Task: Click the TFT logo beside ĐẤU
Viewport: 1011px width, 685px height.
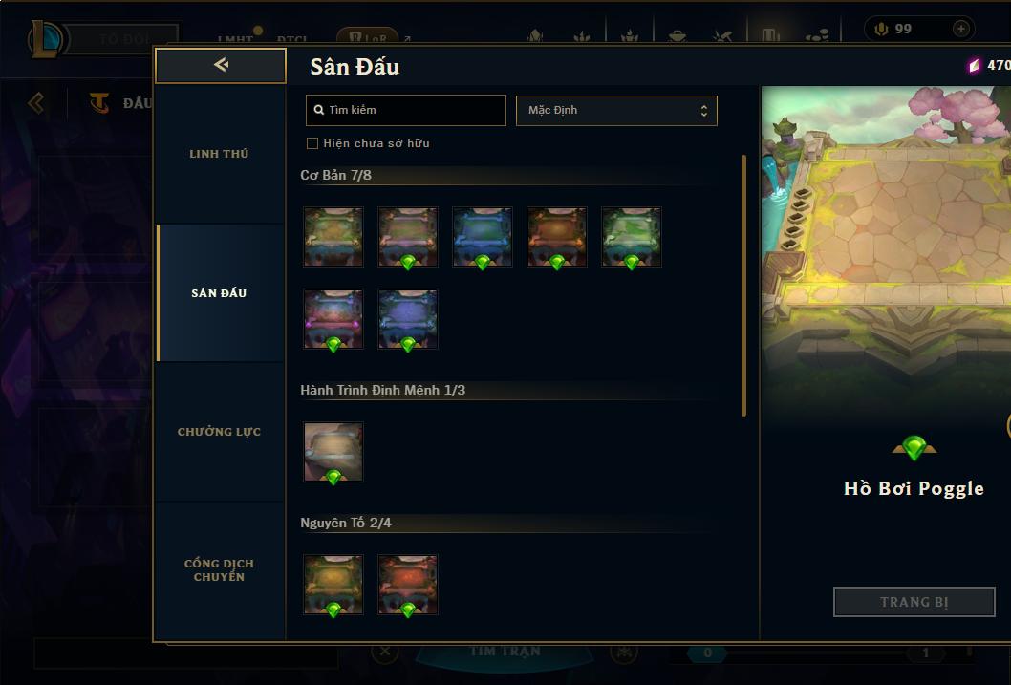Action: click(x=98, y=102)
